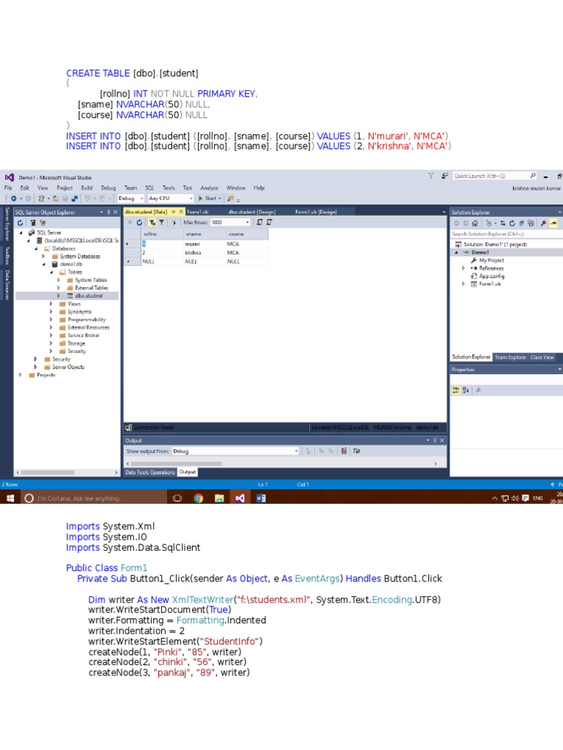This screenshot has height=750, width=563.
Task: Click the Start debugging play icon
Action: point(200,198)
